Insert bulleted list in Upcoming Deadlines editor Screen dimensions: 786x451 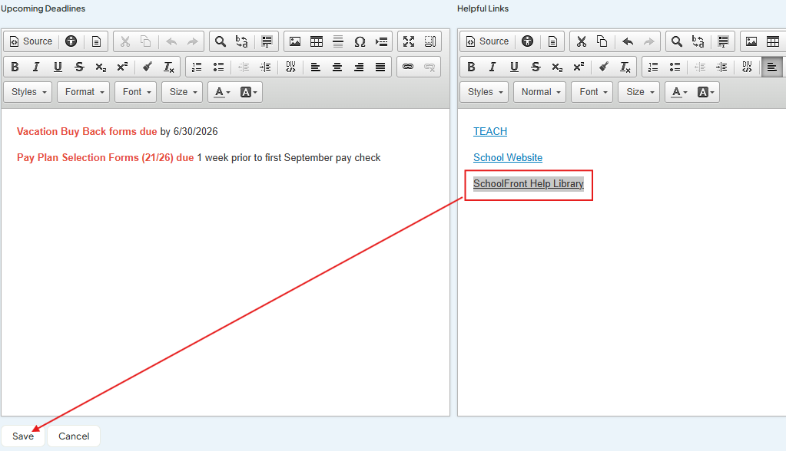pyautogui.click(x=218, y=67)
